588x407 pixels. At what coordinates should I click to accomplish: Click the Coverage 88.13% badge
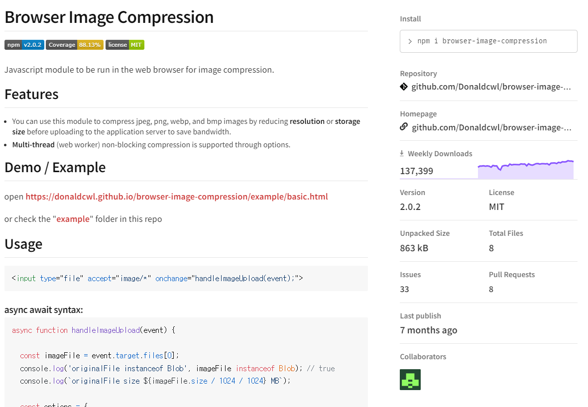[75, 45]
